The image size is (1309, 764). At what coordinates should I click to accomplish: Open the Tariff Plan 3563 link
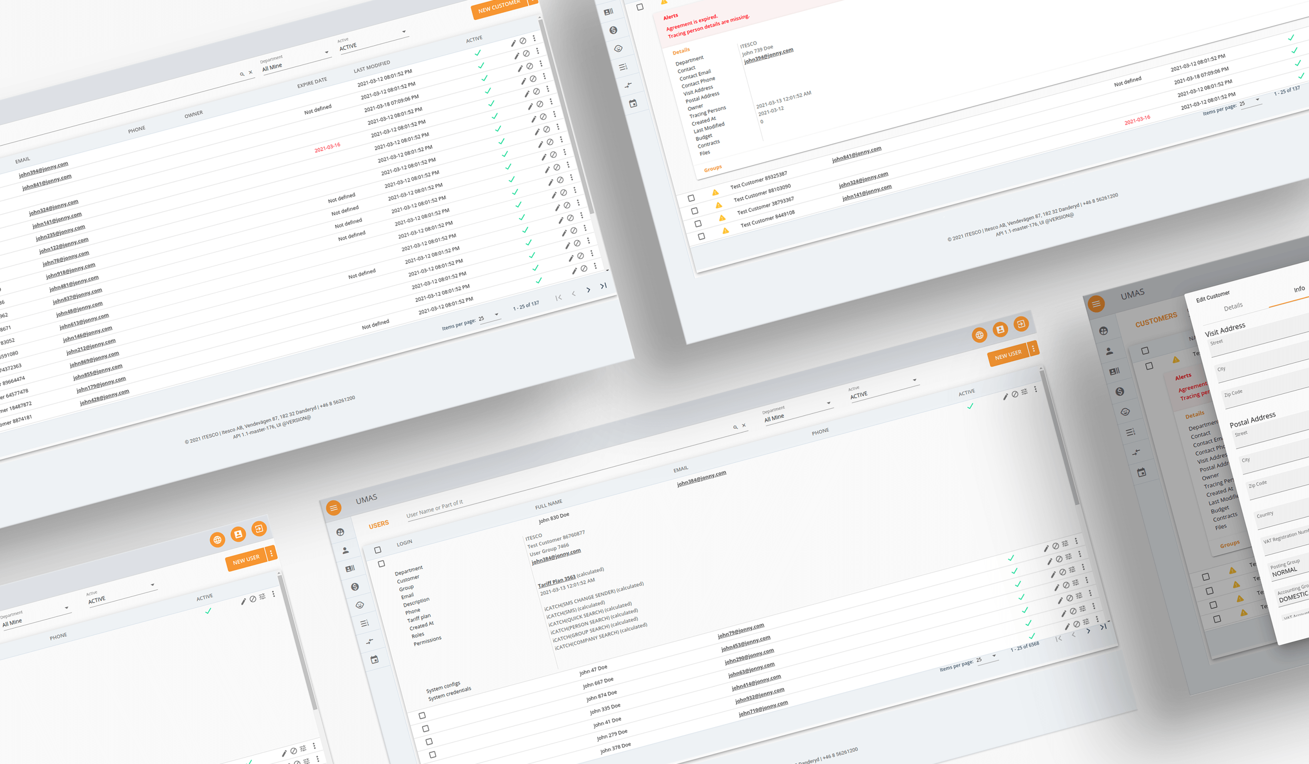pos(556,581)
